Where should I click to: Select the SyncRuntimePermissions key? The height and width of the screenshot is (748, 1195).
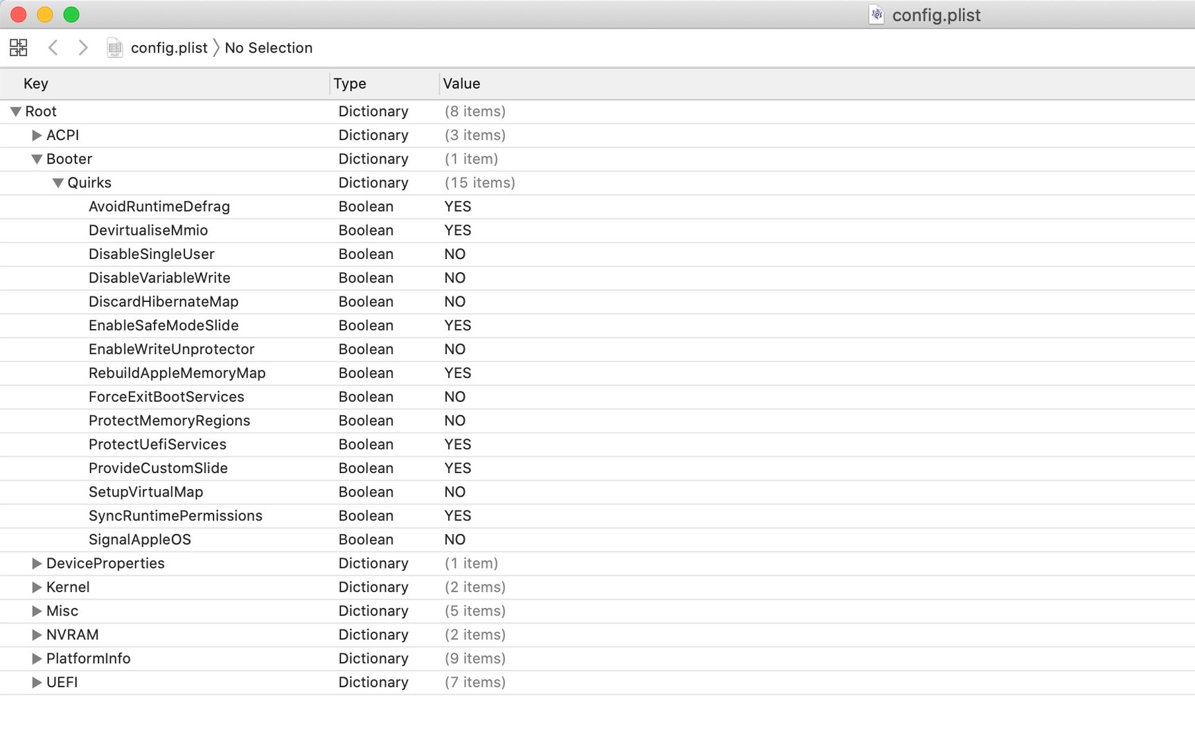pos(175,516)
